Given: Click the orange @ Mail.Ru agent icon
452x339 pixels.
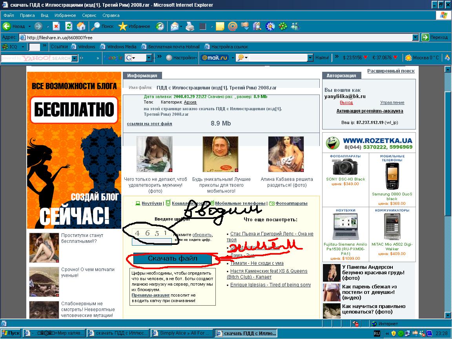Looking at the screenshot, I should click(x=232, y=26).
